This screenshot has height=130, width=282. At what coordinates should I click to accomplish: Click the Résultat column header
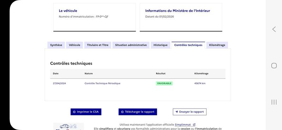(x=161, y=74)
